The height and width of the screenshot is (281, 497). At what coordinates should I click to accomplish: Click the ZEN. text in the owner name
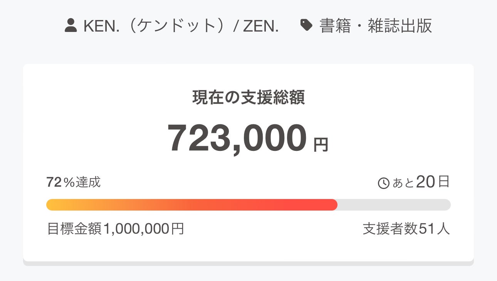point(261,26)
